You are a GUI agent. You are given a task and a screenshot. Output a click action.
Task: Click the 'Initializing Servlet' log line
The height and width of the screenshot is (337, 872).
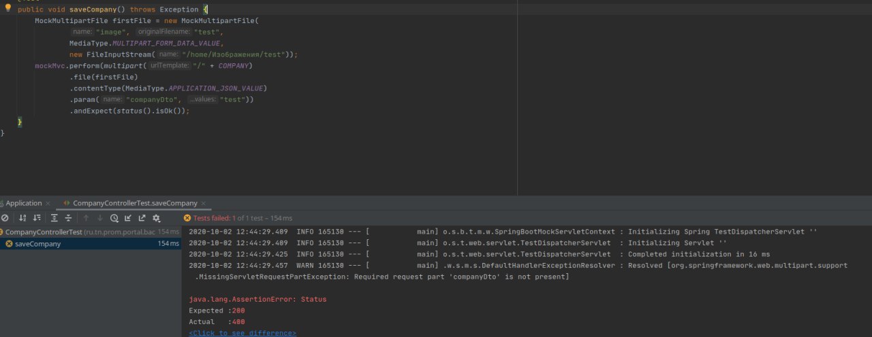(458, 243)
